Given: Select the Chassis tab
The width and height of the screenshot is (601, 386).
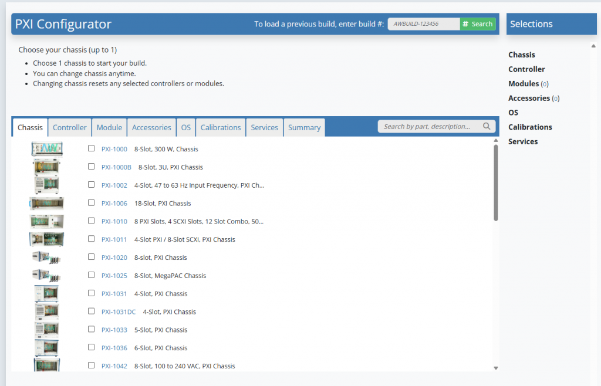Looking at the screenshot, I should pos(31,127).
